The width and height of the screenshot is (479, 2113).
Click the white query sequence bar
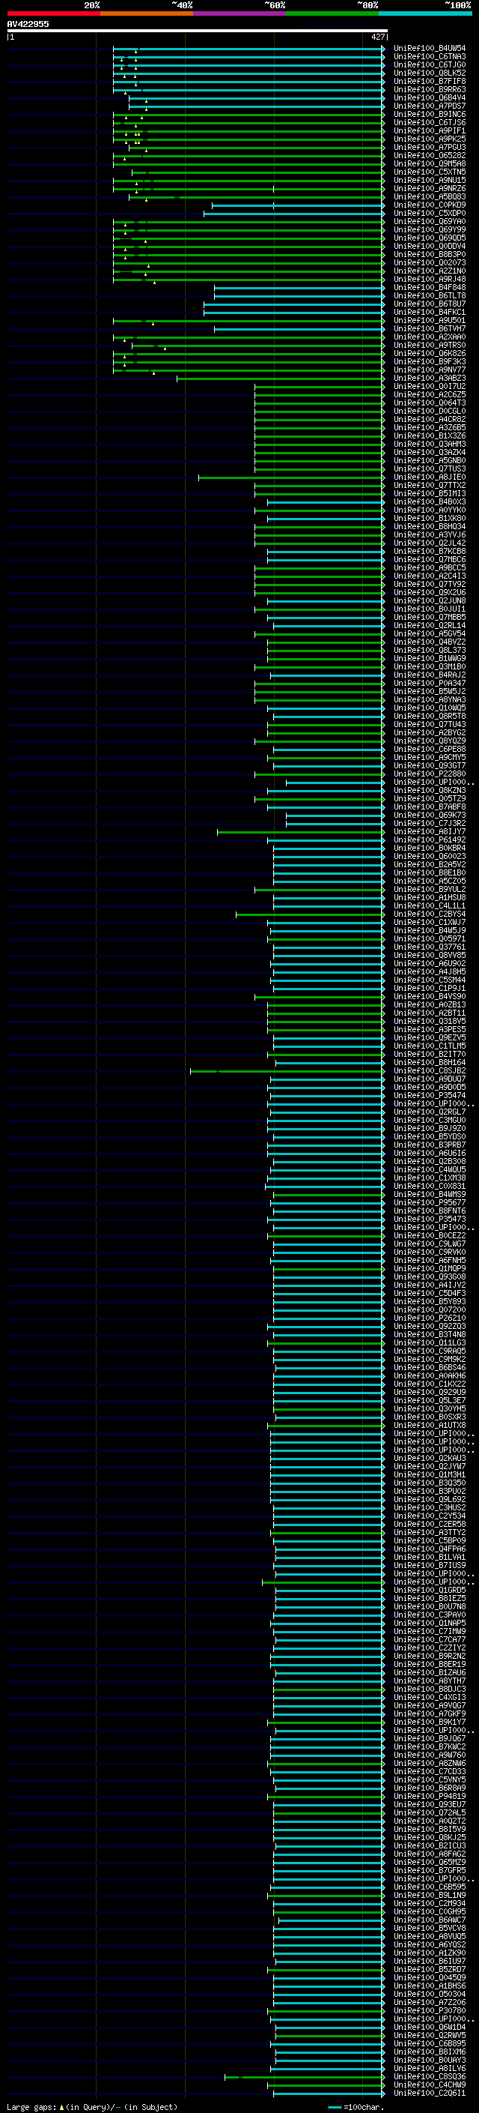click(x=198, y=30)
